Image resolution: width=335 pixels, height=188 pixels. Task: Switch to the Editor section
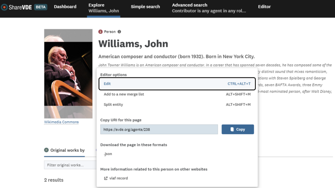coord(264,7)
